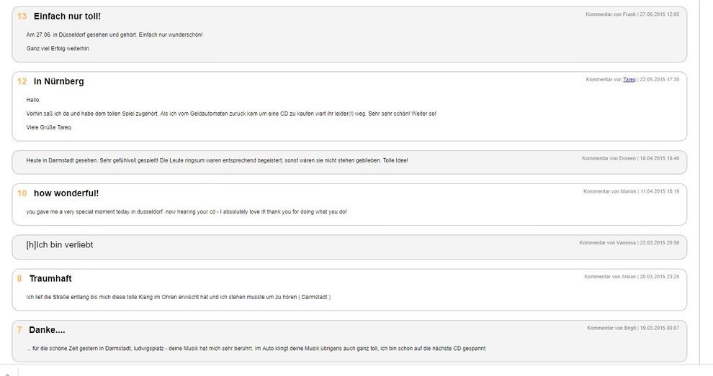This screenshot has width=713, height=376.
Task: Click the 'Heute in Darmstadt gesehen' comment text
Action: (x=217, y=160)
